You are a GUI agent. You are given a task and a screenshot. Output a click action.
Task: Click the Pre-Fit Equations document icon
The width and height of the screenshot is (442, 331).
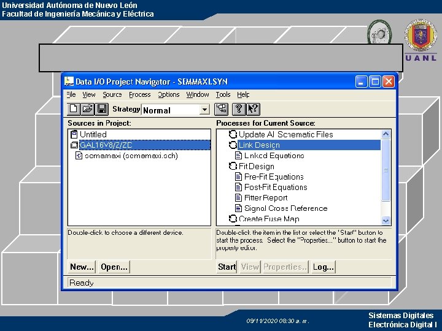[x=238, y=177]
